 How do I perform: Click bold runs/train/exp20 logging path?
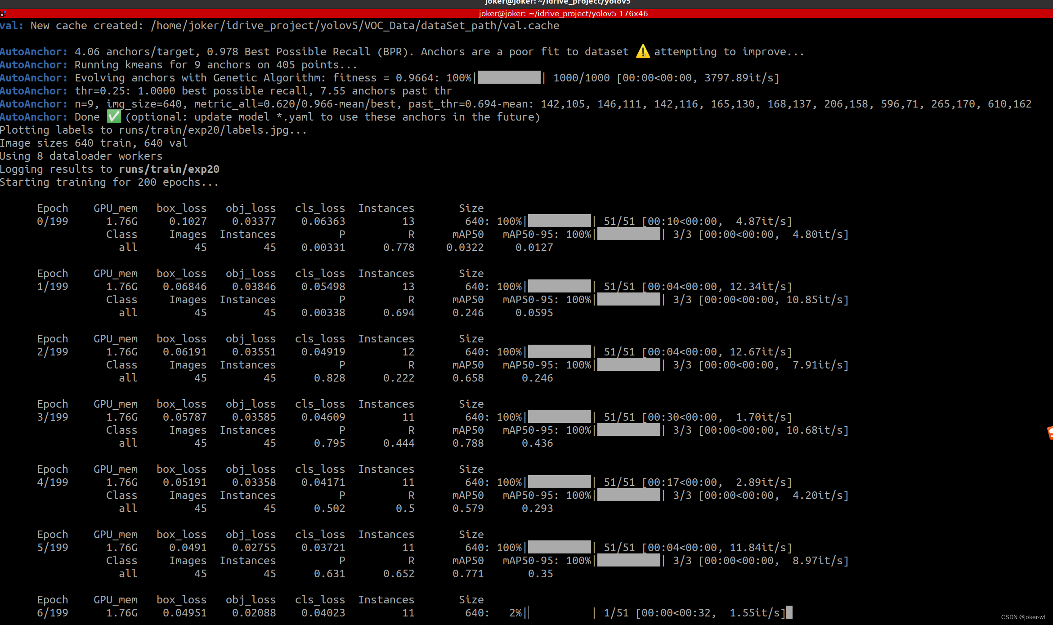169,169
